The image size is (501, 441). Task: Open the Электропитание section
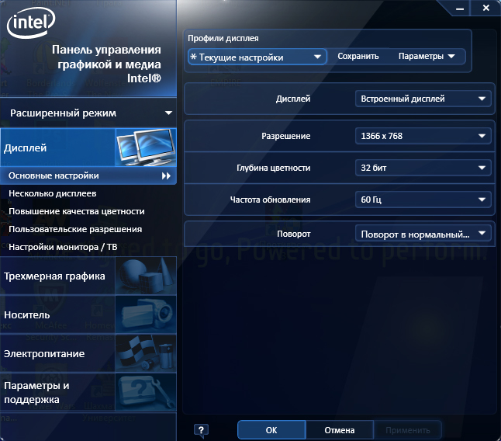(x=88, y=353)
